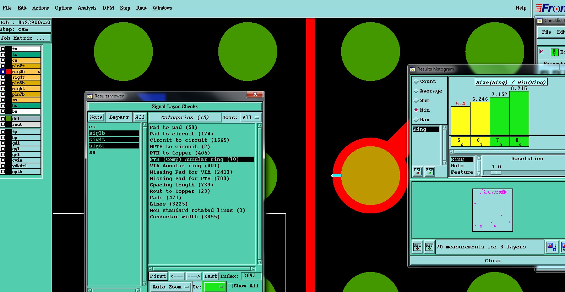Click DEL icon beside measurements status
This screenshot has width=565, height=292.
pyautogui.click(x=417, y=247)
